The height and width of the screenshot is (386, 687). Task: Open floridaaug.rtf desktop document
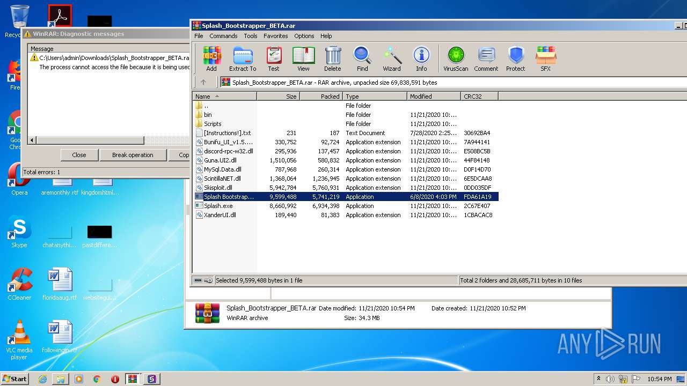(x=60, y=284)
